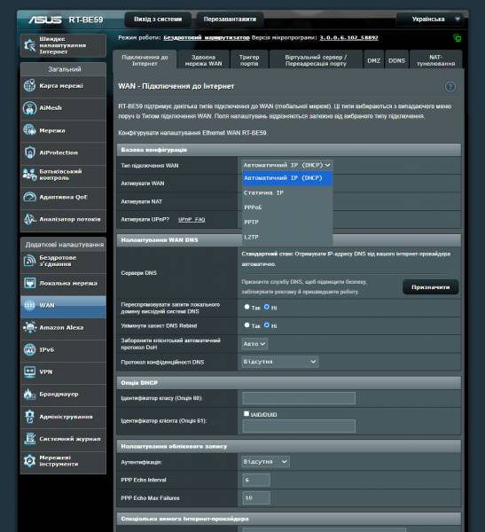Viewport: 485px width, 532px height.
Task: Click the DHCP class identifier (Option 60) field
Action: (x=299, y=398)
